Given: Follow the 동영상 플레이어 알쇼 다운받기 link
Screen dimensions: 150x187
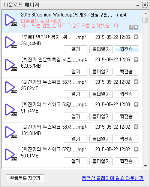Looking at the screenshot, I should point(112,178).
